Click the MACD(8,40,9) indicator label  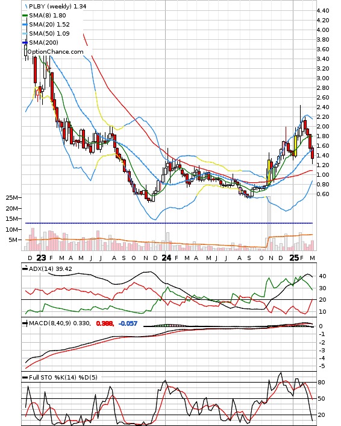tap(60, 323)
